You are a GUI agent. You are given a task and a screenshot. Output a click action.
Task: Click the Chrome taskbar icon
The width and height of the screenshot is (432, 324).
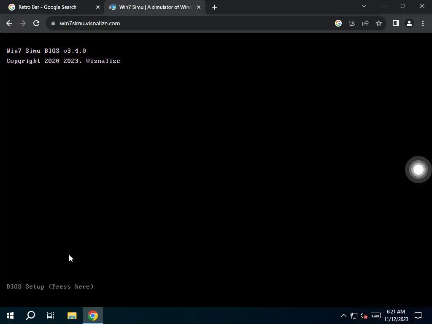click(93, 316)
